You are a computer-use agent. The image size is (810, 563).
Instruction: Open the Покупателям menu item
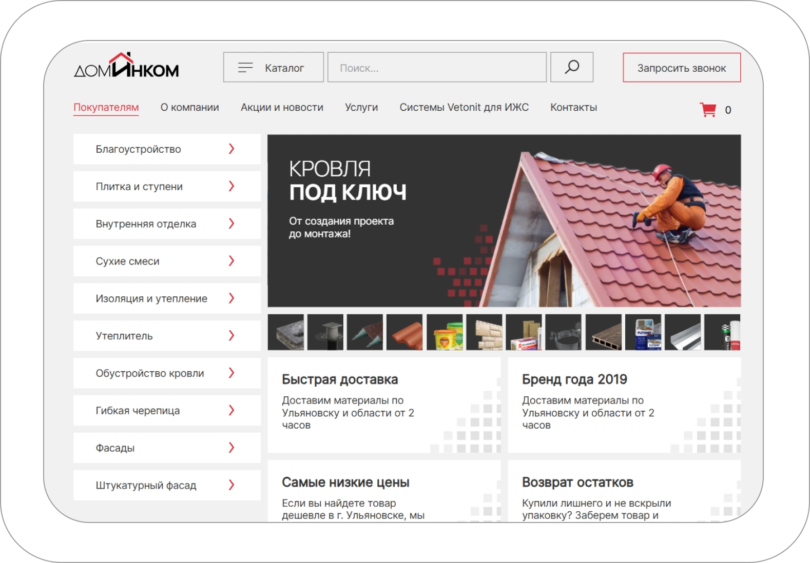(106, 108)
